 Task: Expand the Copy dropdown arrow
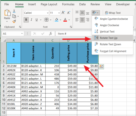pos(18,16)
